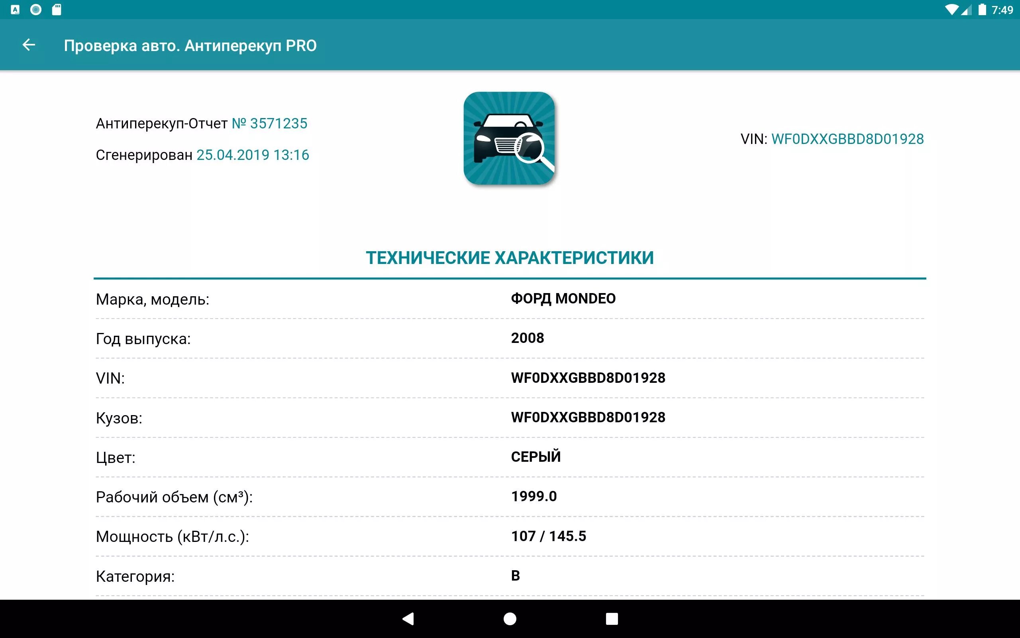Image resolution: width=1020 pixels, height=638 pixels.
Task: Tap the Кузов row value 'WF0DXXGBBD8D01928'
Action: pyautogui.click(x=588, y=417)
